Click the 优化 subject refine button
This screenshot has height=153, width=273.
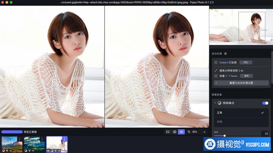point(246,62)
